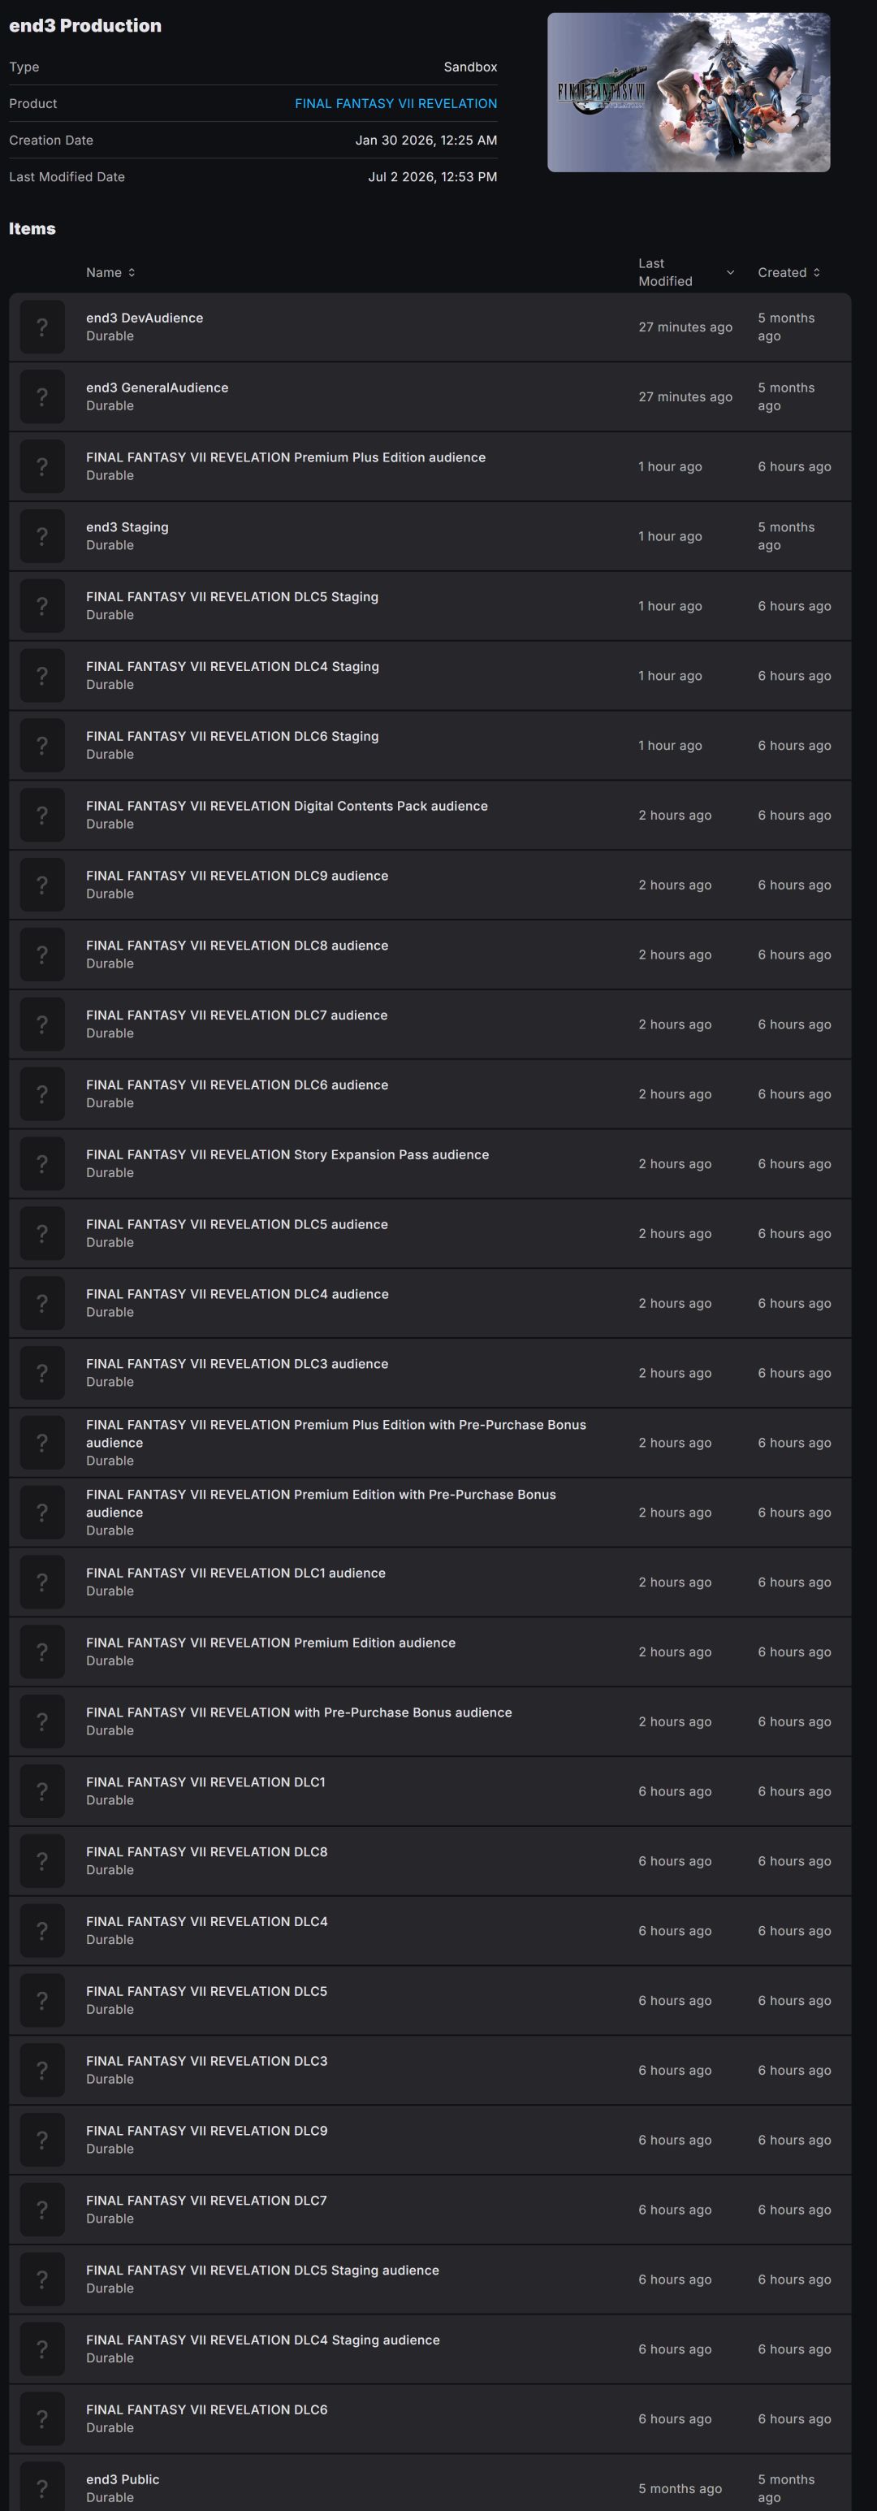Viewport: 877px width, 2511px height.
Task: Click placeholder icon of end3 DevAudience item
Action: pyautogui.click(x=42, y=327)
